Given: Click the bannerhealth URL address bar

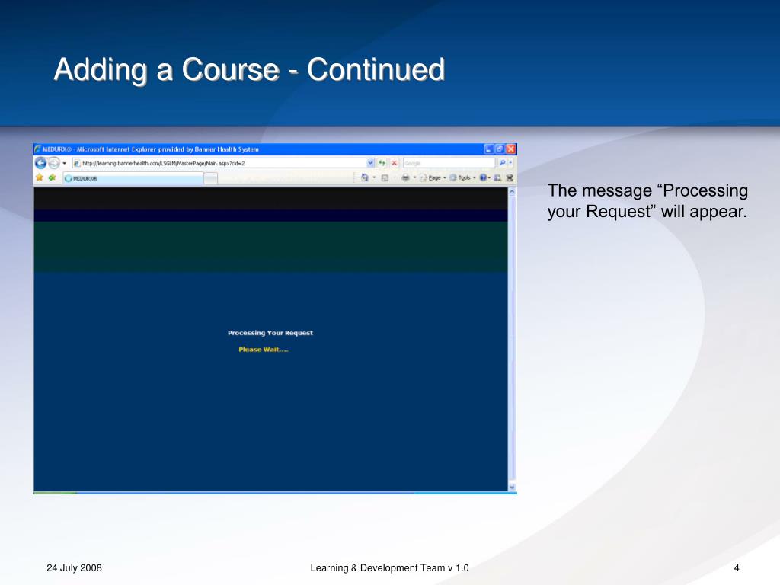Looking at the screenshot, I should pos(223,163).
